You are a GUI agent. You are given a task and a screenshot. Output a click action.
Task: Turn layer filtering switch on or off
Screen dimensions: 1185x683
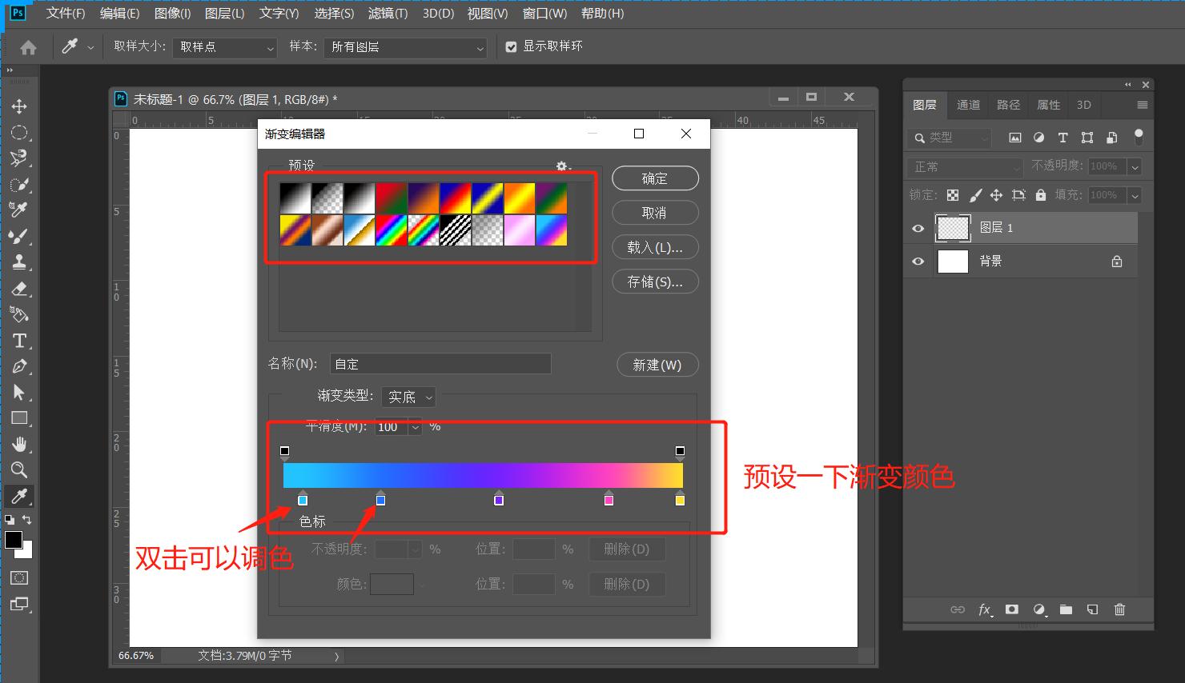click(1139, 137)
